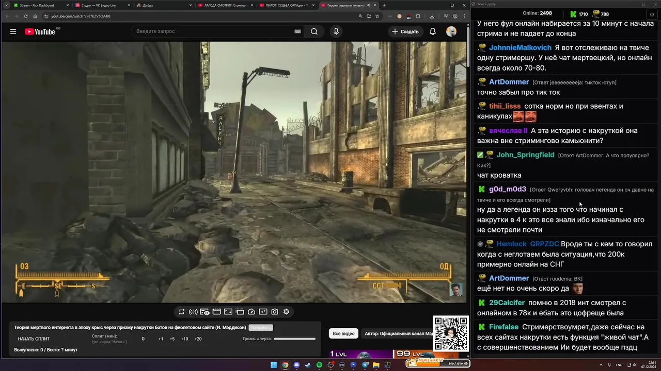
Task: Toggle loop icon in player toolbar
Action: coord(182,312)
